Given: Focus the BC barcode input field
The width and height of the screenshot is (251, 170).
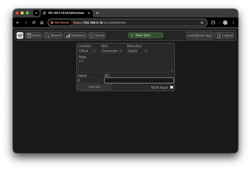Looking at the screenshot, I should [x=139, y=80].
